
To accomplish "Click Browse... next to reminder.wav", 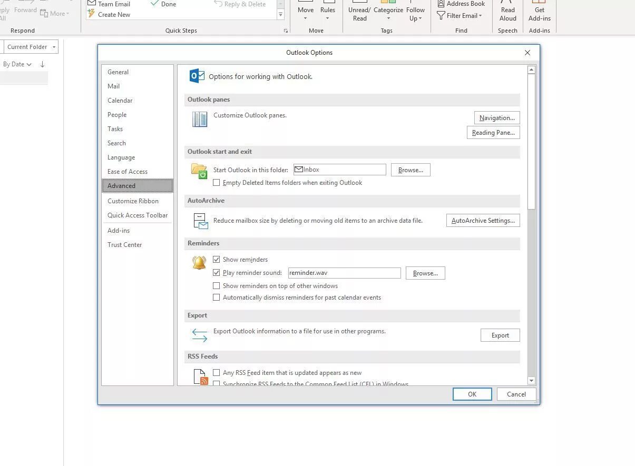I will pyautogui.click(x=425, y=273).
